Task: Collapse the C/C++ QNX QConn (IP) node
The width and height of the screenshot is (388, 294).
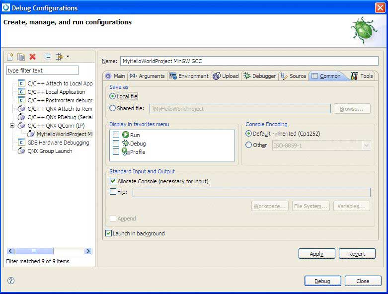Action: [12, 126]
